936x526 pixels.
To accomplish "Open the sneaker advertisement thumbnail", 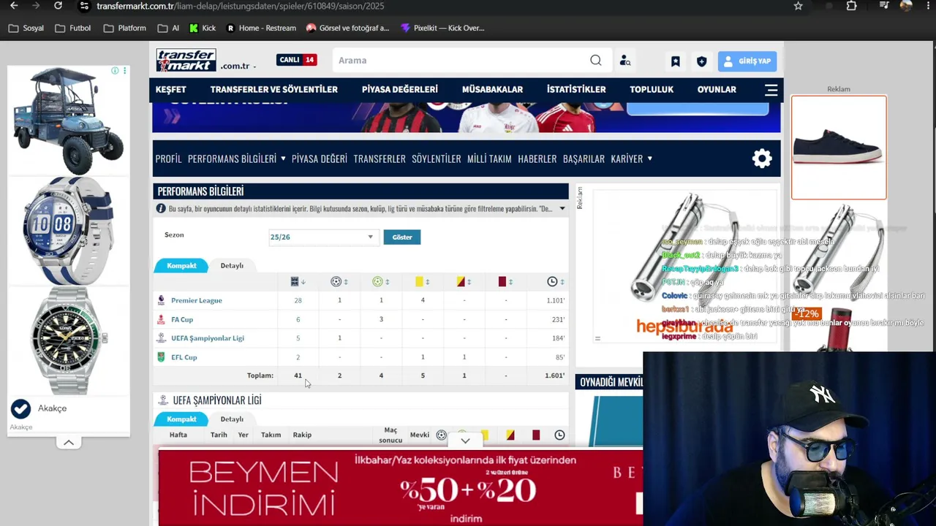I will click(839, 148).
